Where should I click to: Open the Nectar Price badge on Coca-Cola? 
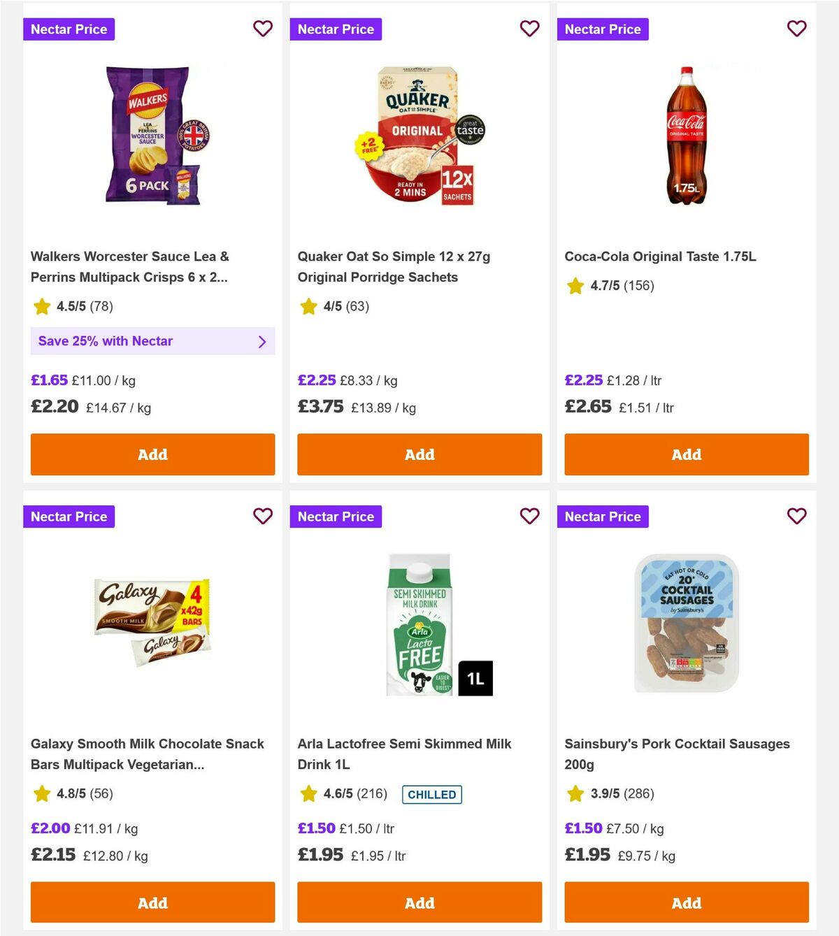[x=603, y=29]
